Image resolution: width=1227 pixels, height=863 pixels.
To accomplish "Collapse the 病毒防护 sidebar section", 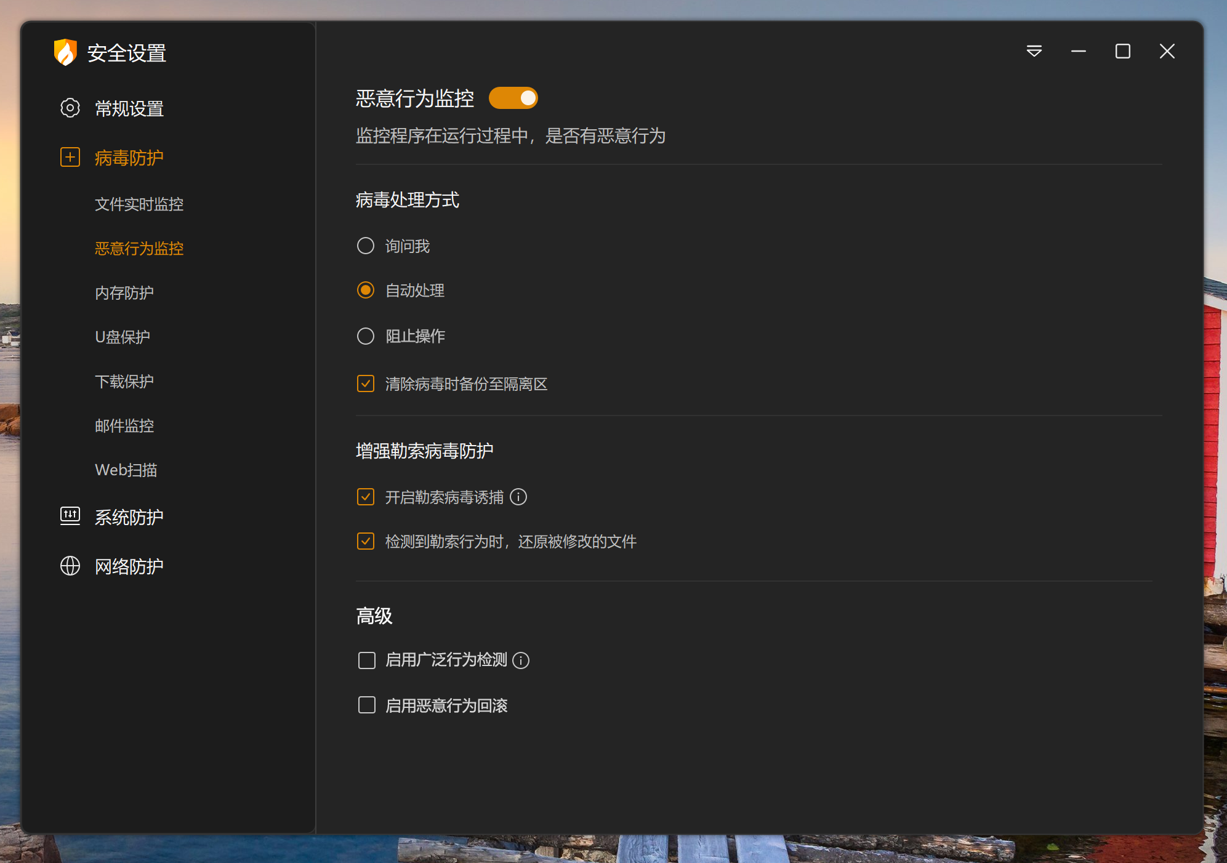I will point(129,158).
